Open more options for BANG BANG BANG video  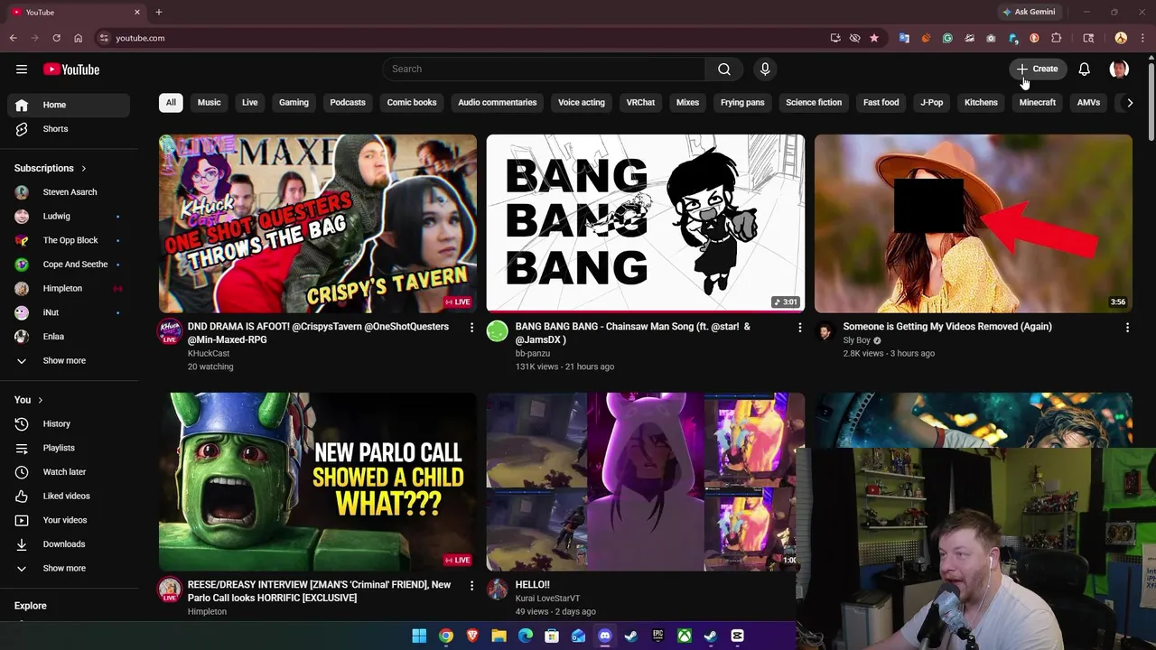point(799,328)
